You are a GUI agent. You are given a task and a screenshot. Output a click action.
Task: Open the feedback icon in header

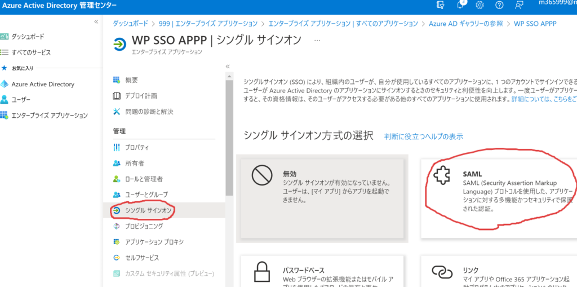[x=519, y=5]
